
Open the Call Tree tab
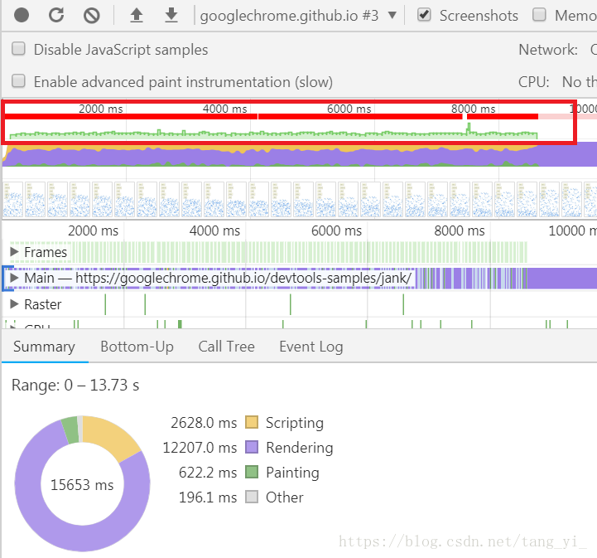coord(227,347)
